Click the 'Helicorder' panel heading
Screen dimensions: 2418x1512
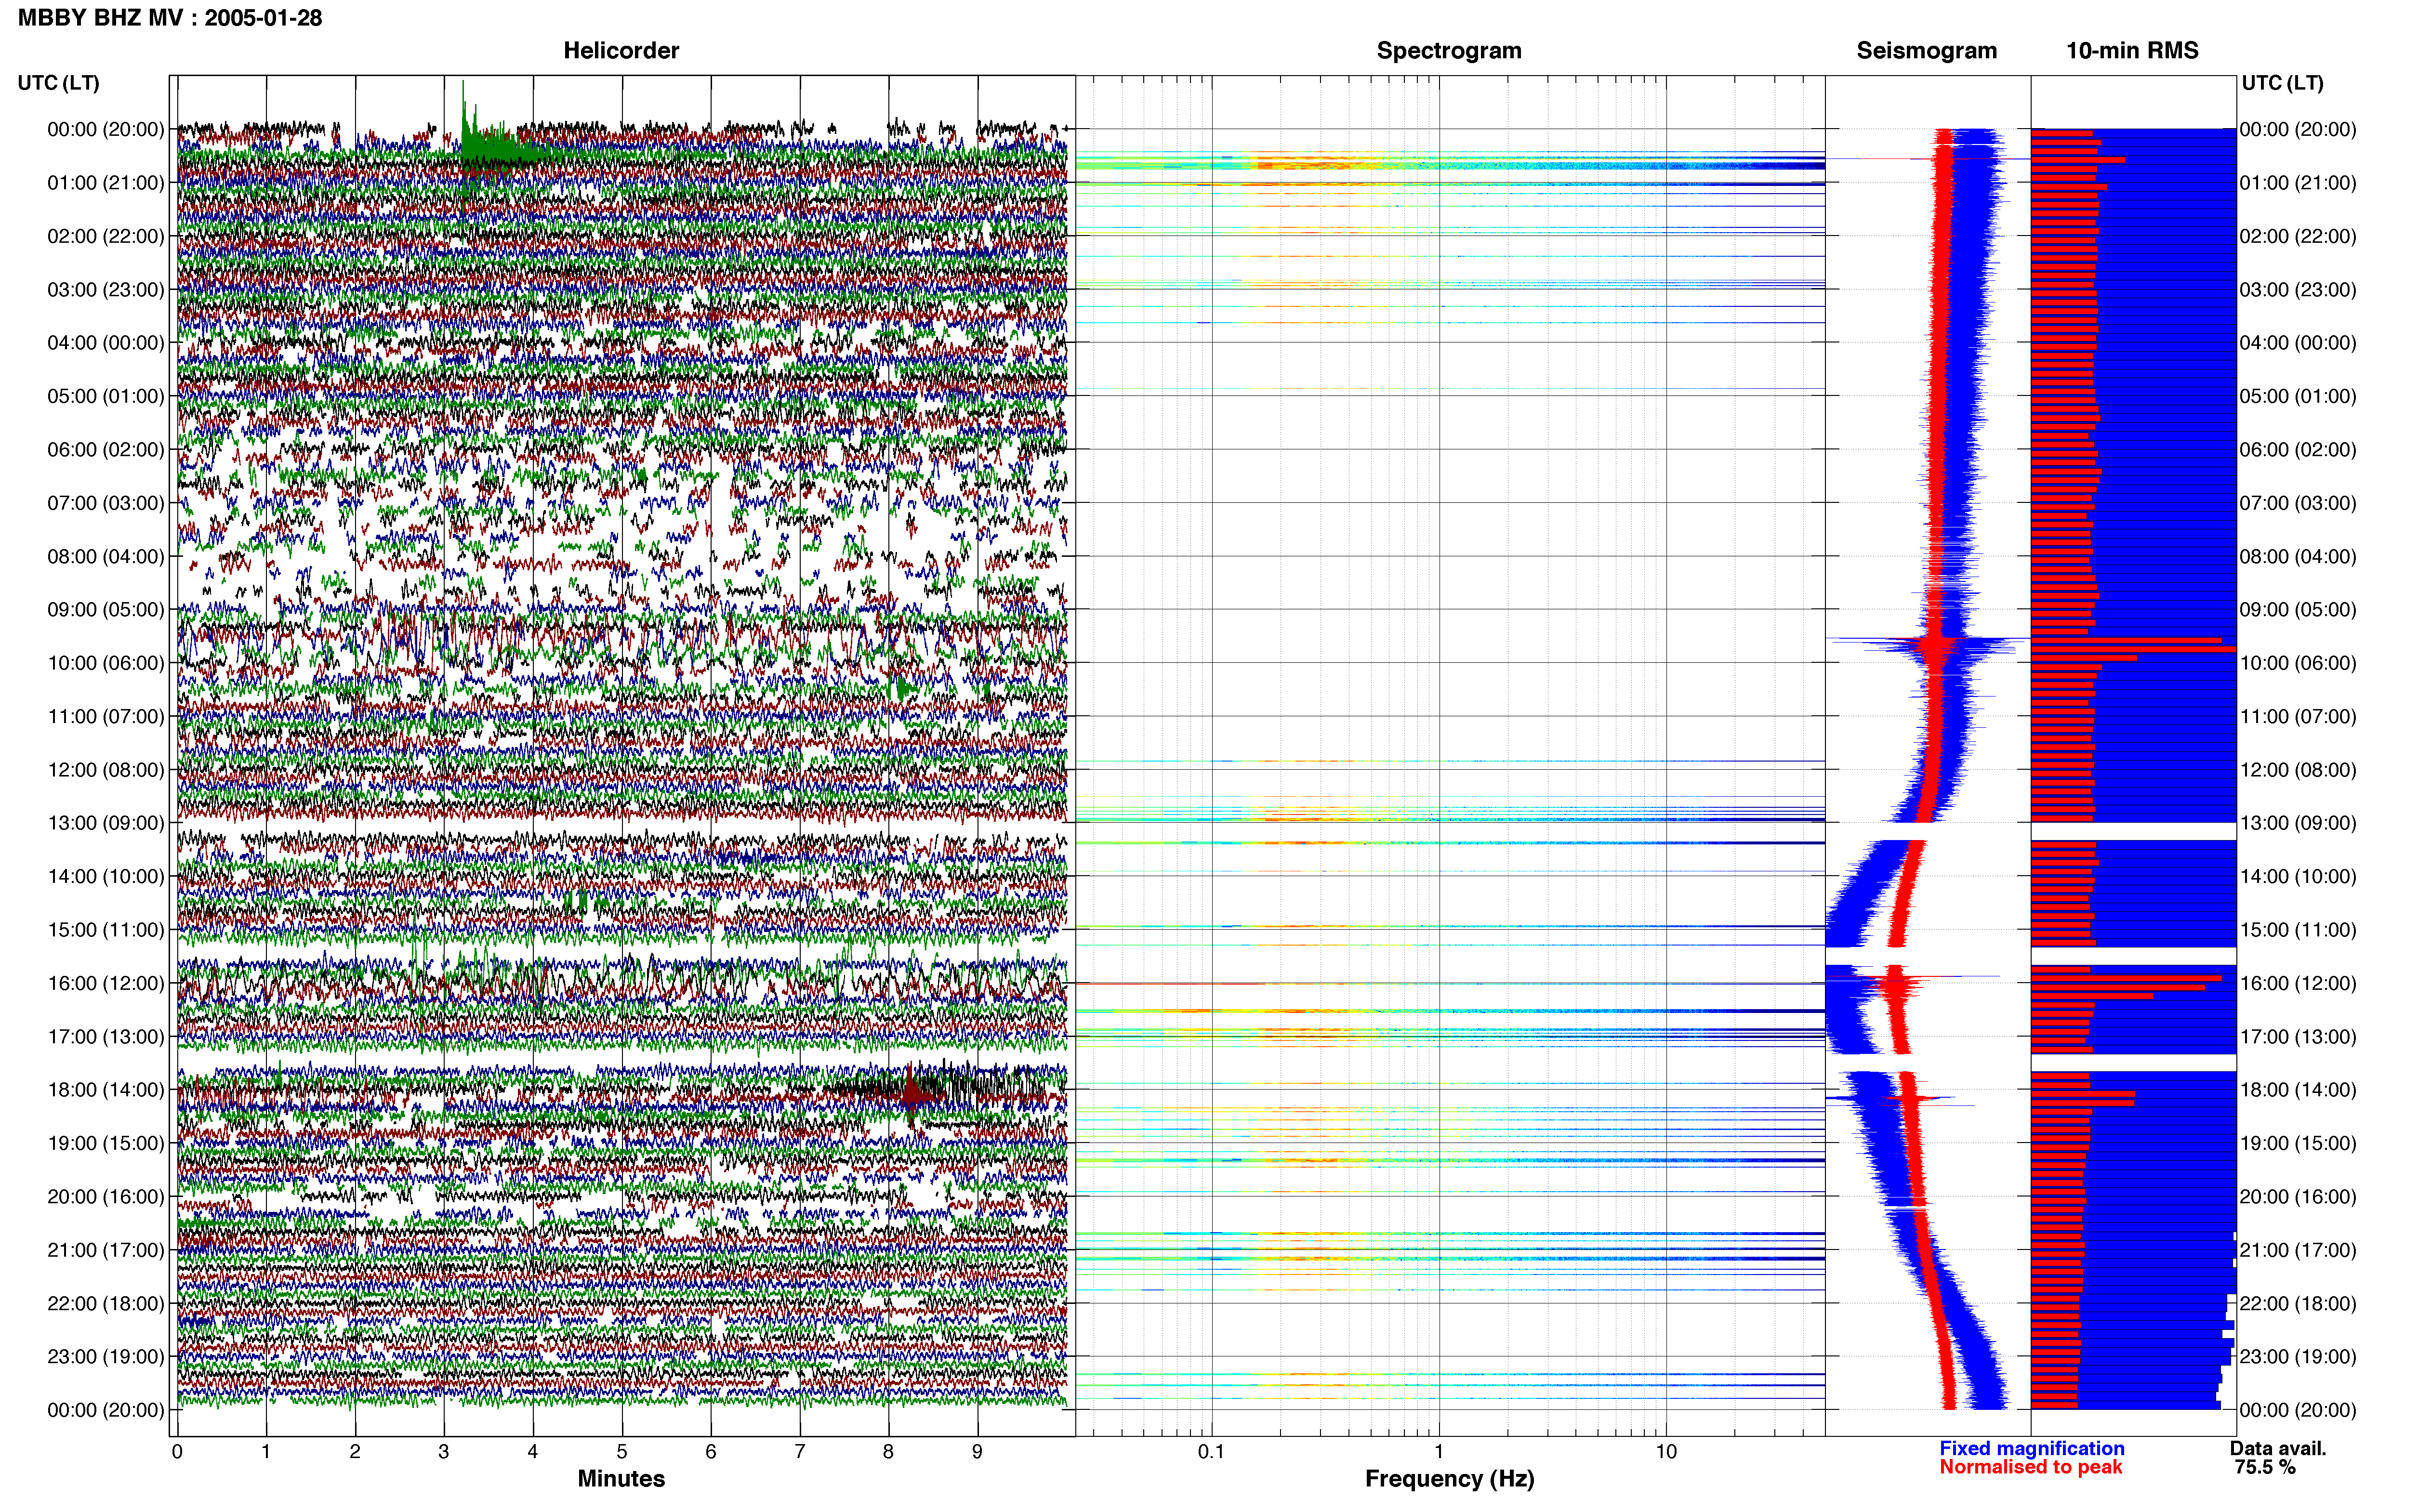[x=621, y=51]
